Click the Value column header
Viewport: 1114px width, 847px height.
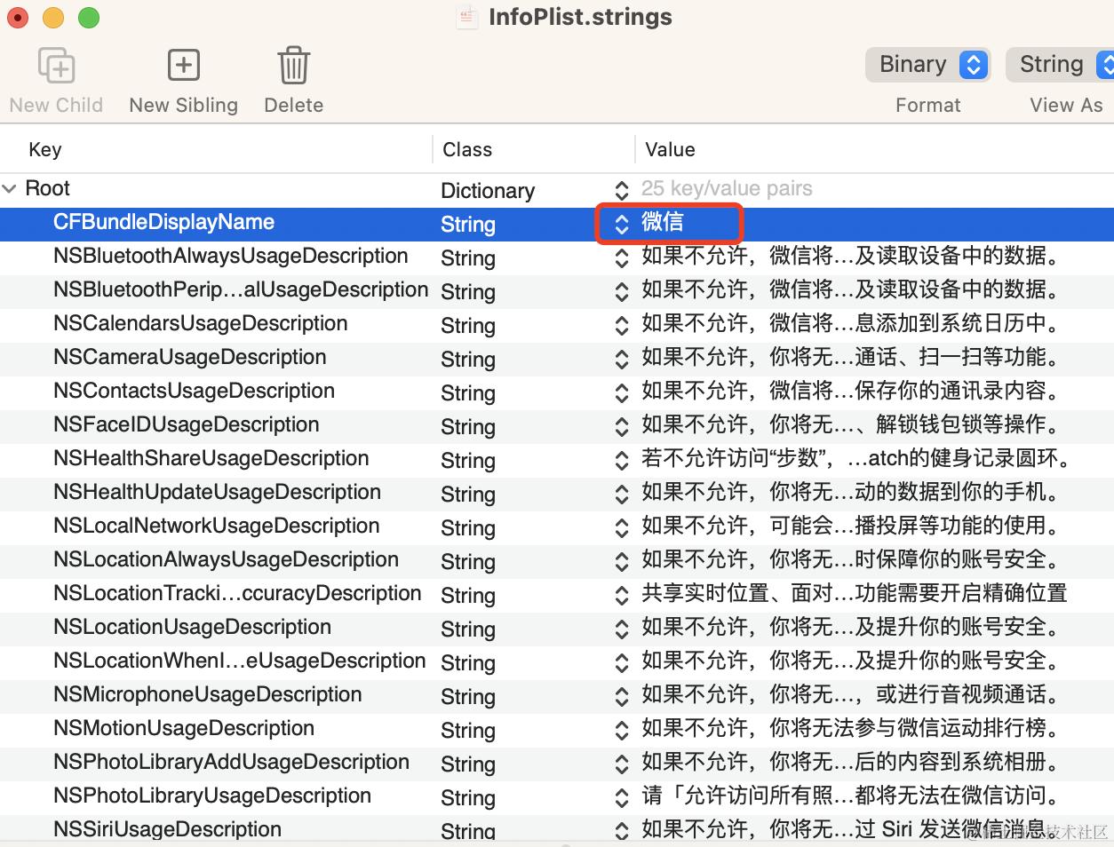(670, 149)
